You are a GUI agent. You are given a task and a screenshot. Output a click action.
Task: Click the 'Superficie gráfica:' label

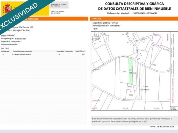[x=101, y=23]
